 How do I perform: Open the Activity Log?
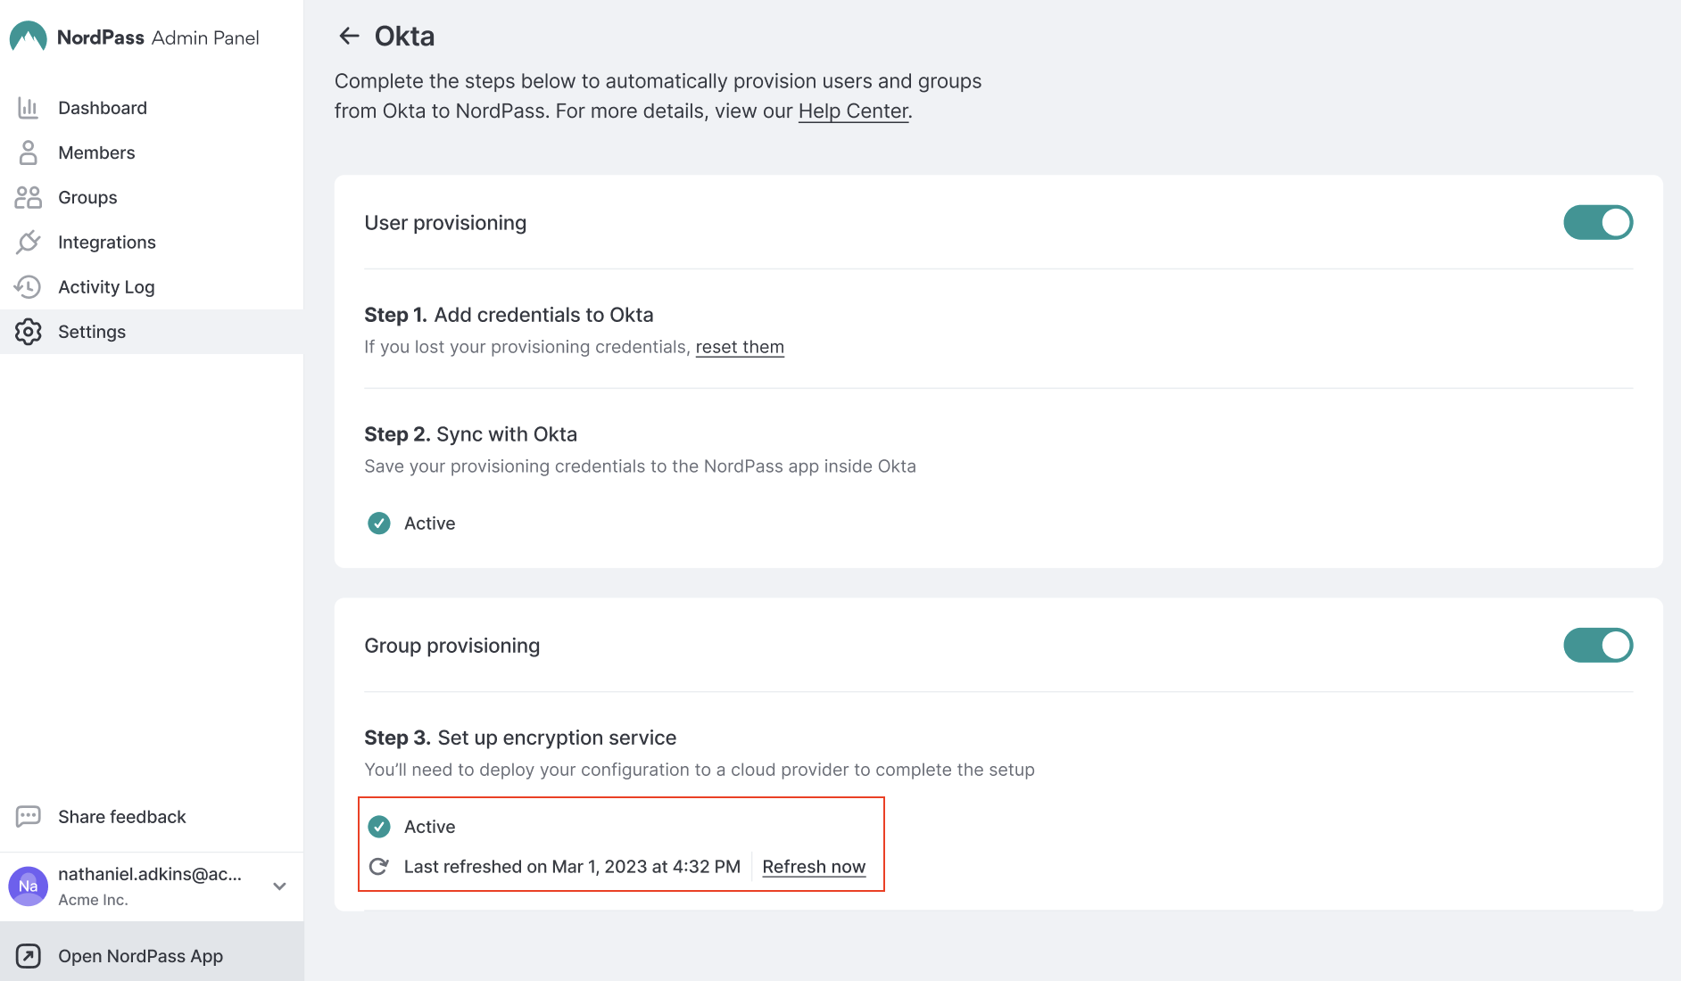pos(152,286)
